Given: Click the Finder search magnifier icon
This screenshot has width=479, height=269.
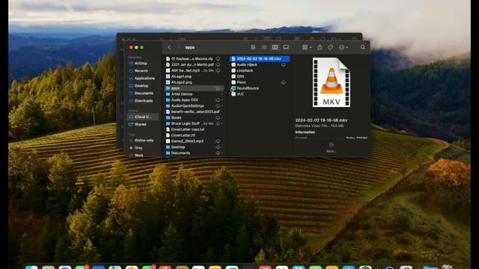Looking at the screenshot, I should click(x=362, y=47).
